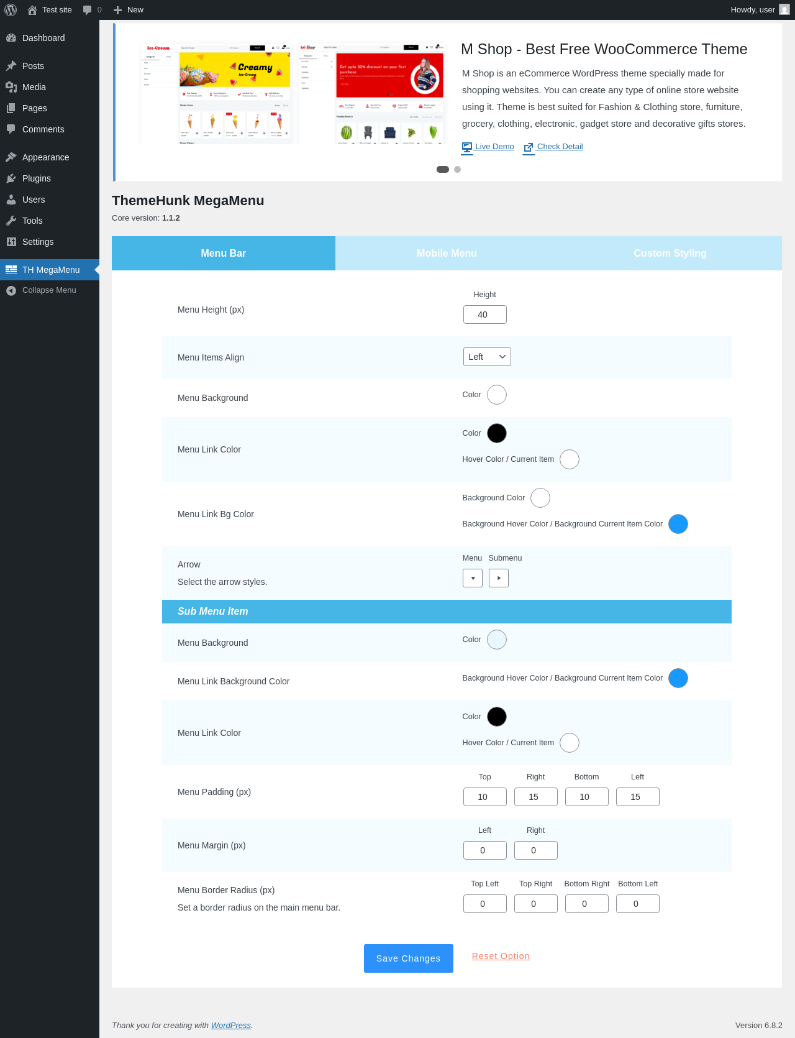Click the Collapse Menu arrow icon
Image resolution: width=795 pixels, height=1038 pixels.
(x=11, y=290)
